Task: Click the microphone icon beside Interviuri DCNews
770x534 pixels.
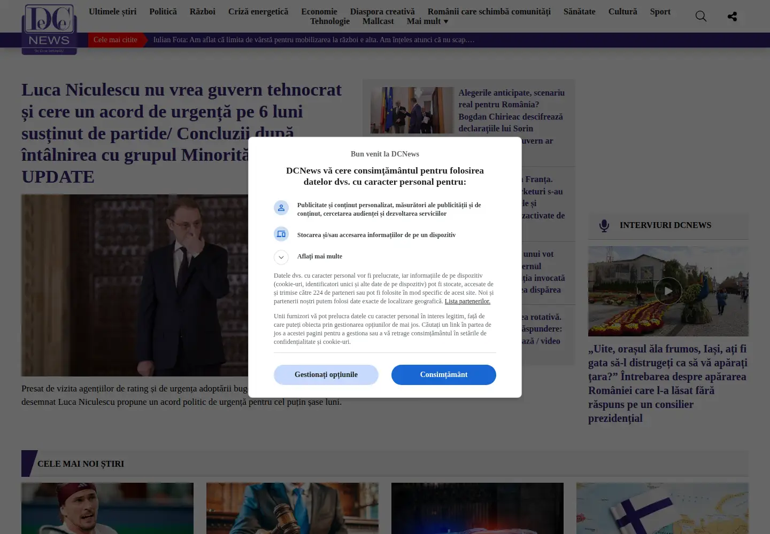Action: pos(604,225)
